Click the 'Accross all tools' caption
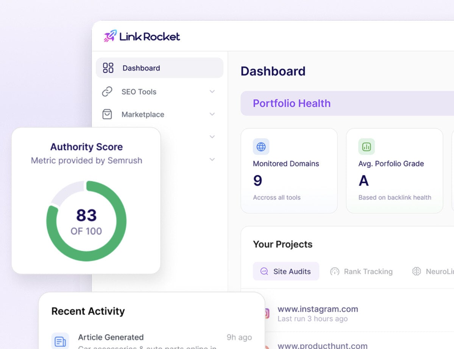The image size is (454, 349). [276, 197]
